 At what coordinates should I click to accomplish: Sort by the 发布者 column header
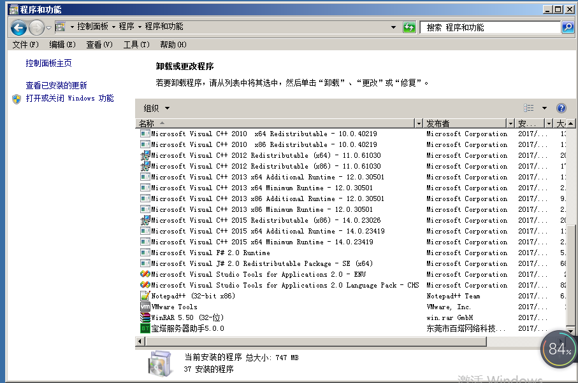coord(465,123)
